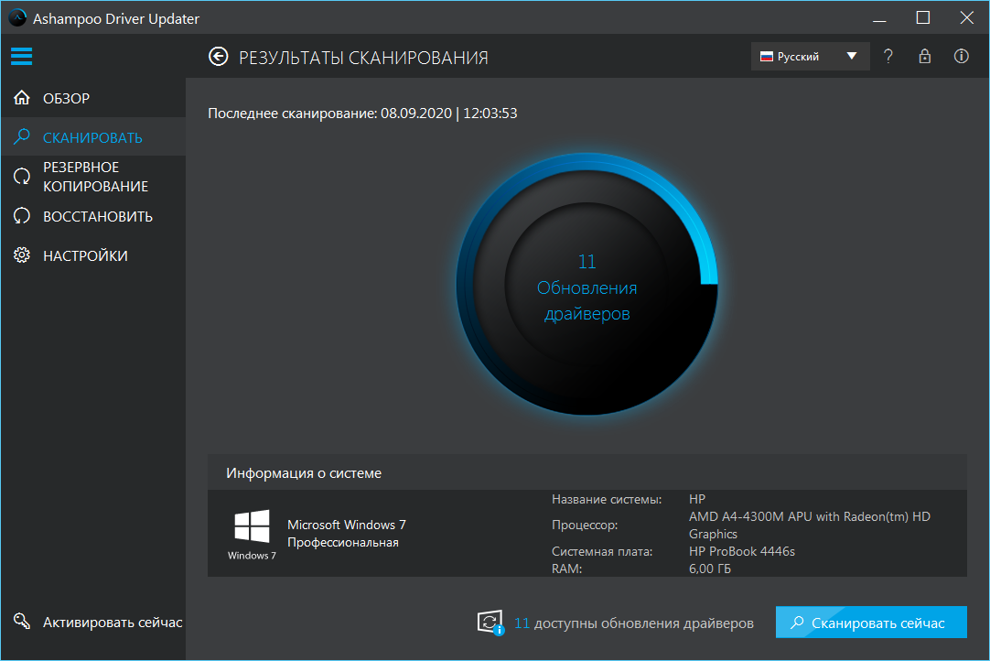
Task: Open the info (i) icon
Action: tap(961, 56)
